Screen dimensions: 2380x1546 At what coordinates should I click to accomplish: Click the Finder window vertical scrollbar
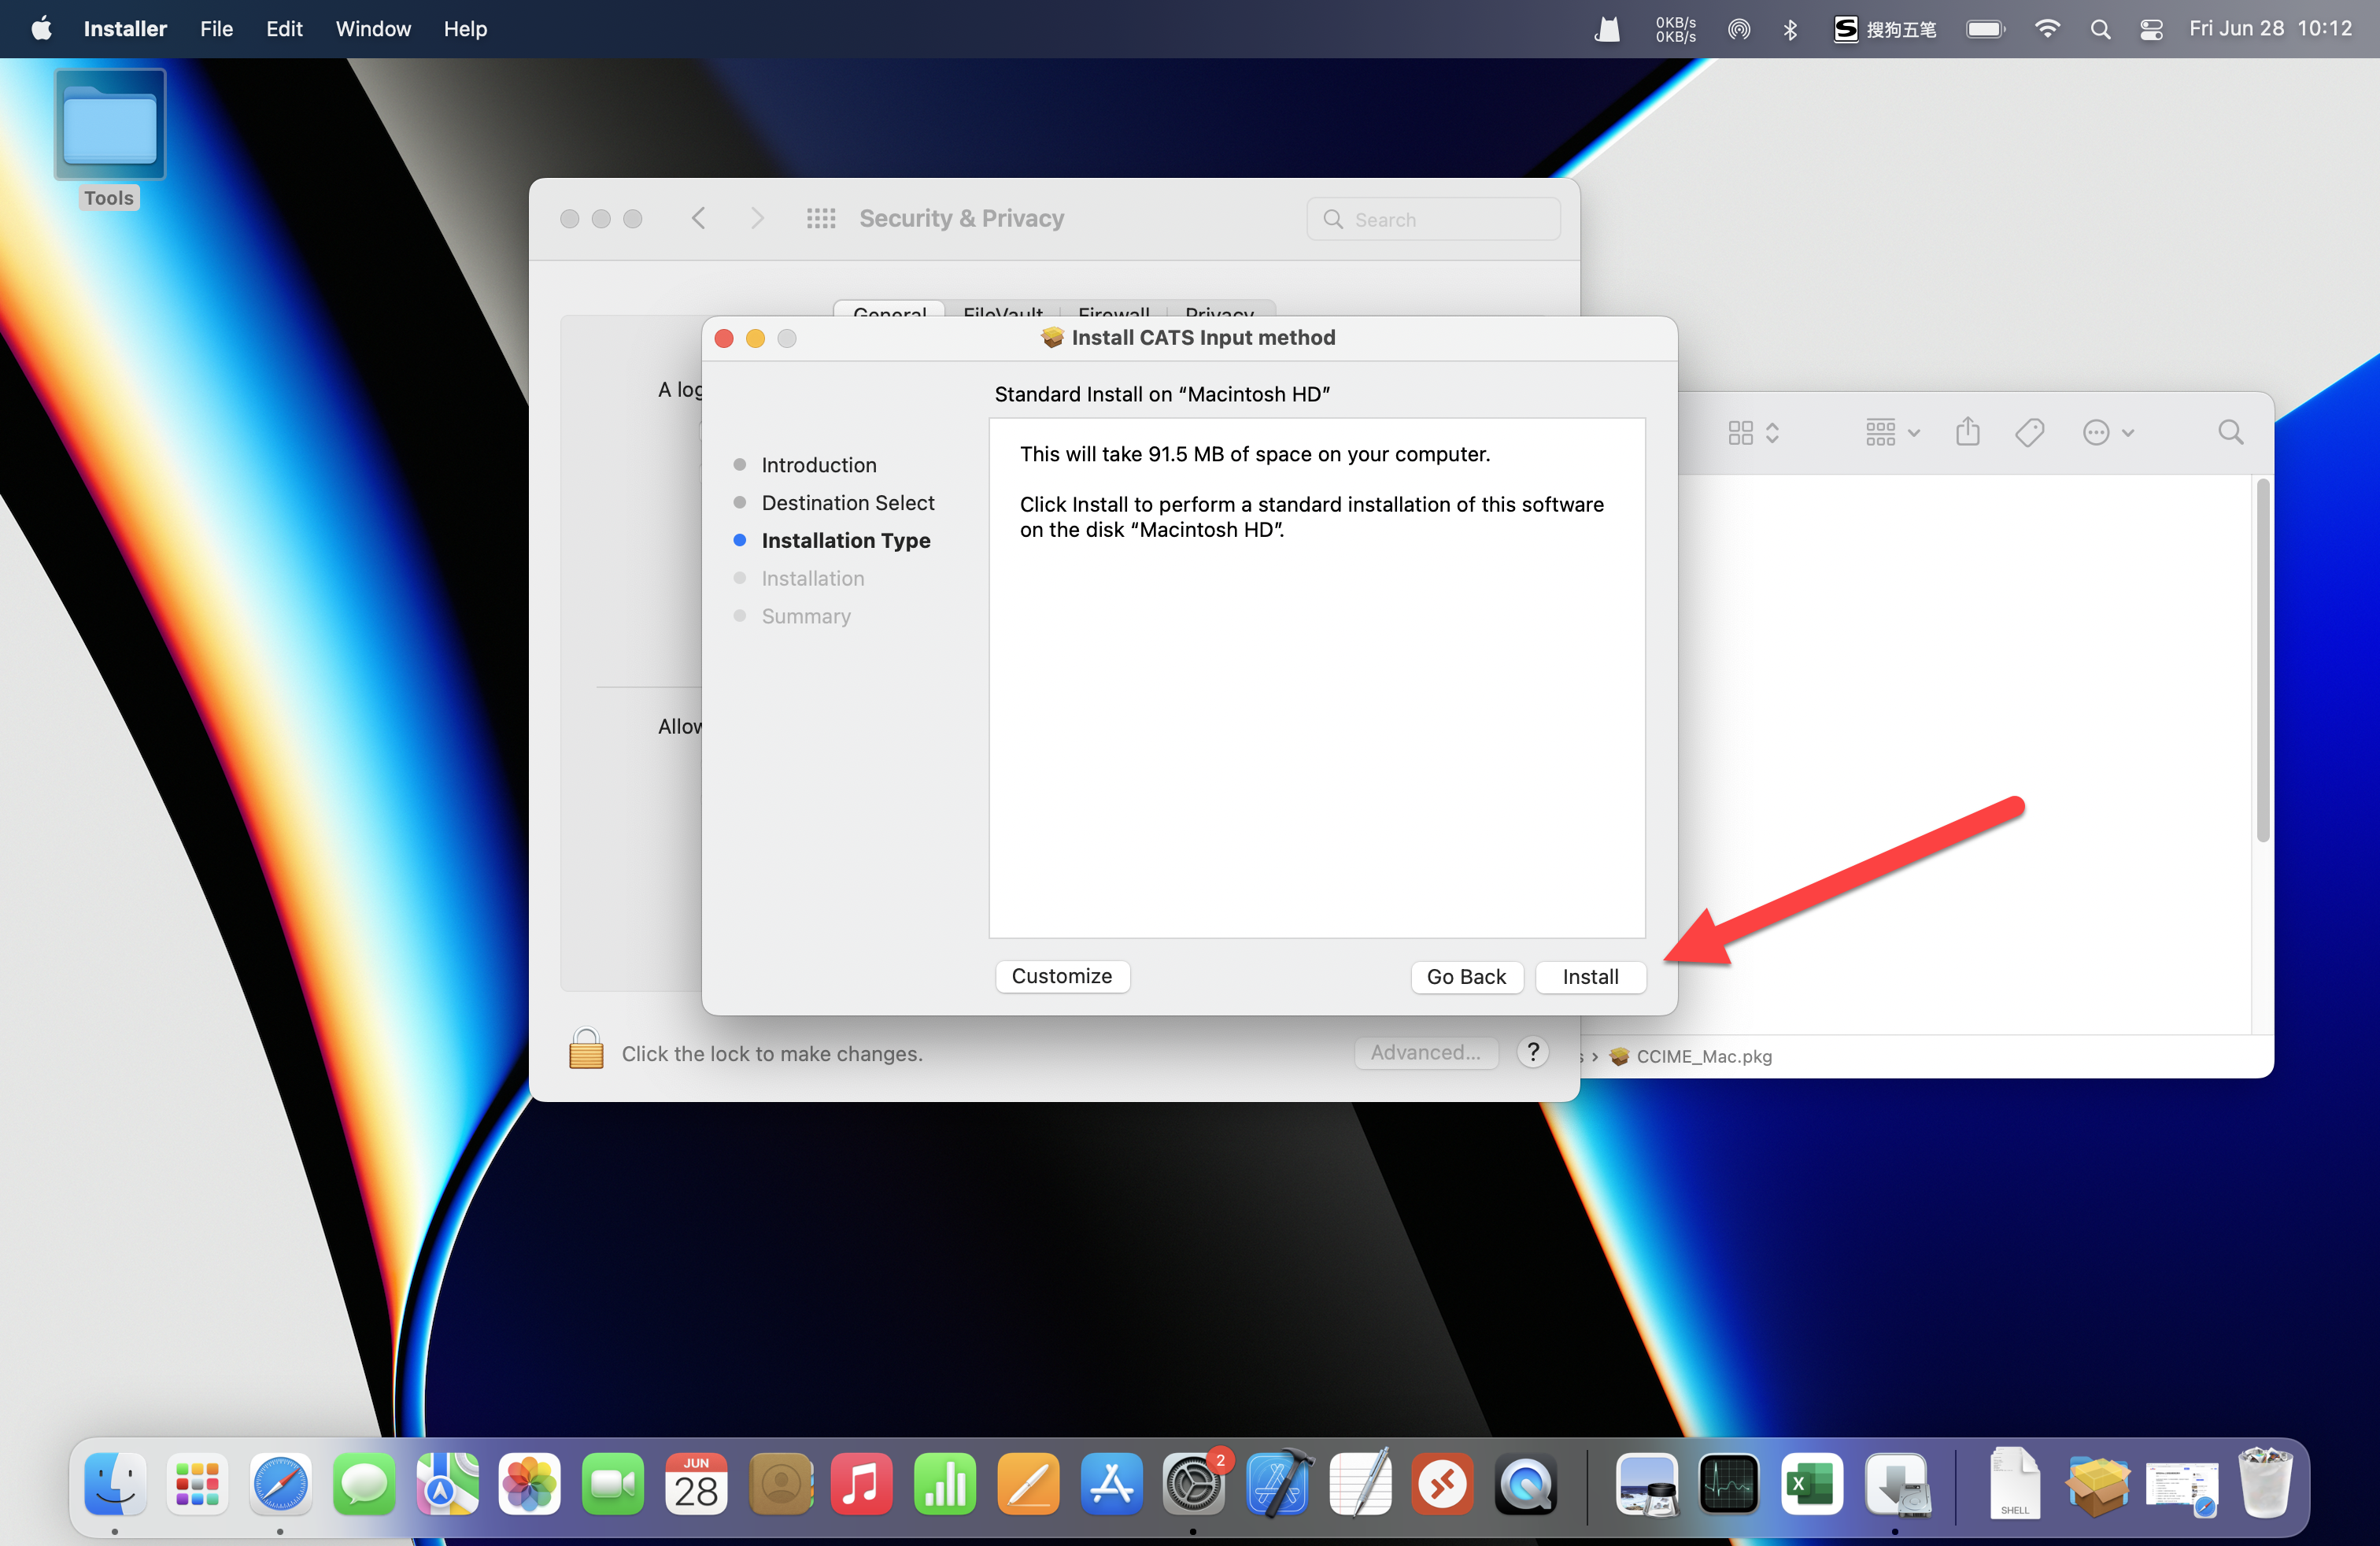pyautogui.click(x=2262, y=660)
